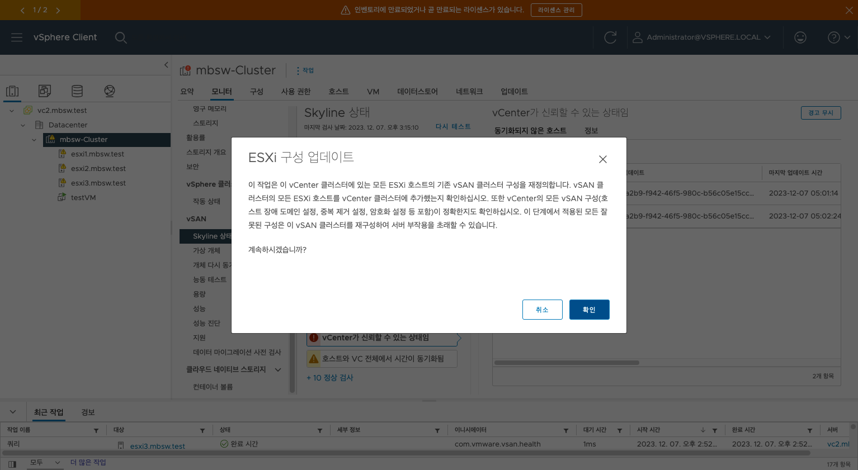Viewport: 858px width, 470px height.
Task: Open the 작업 actions menu for cluster
Action: click(x=305, y=70)
